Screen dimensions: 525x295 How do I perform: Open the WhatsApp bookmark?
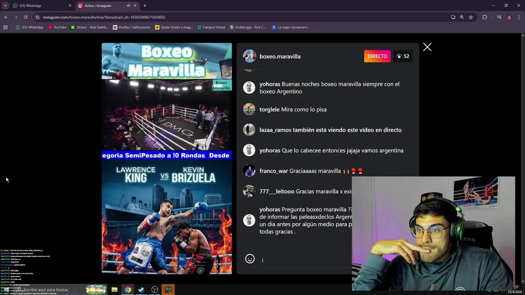tap(30, 27)
